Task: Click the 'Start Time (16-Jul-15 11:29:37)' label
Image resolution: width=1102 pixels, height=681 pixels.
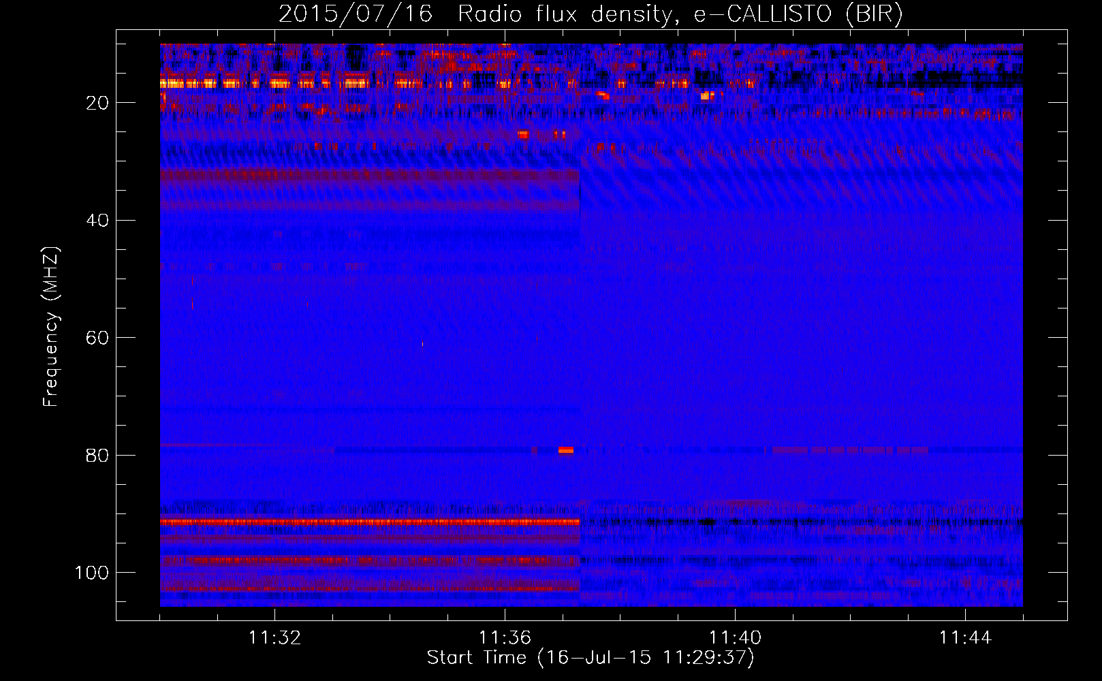Action: coord(591,658)
